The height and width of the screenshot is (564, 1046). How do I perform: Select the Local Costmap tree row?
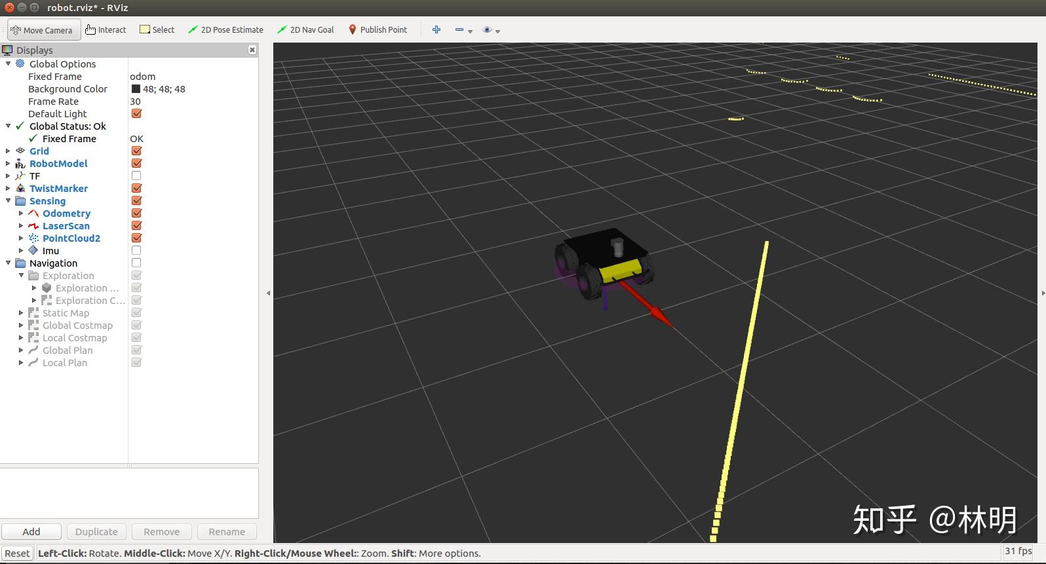[75, 337]
